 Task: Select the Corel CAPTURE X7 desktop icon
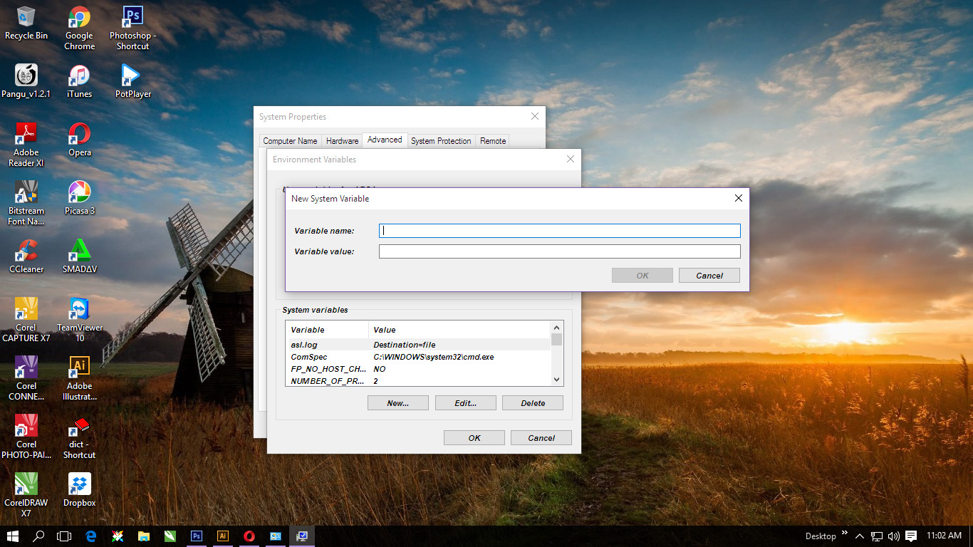pos(26,320)
